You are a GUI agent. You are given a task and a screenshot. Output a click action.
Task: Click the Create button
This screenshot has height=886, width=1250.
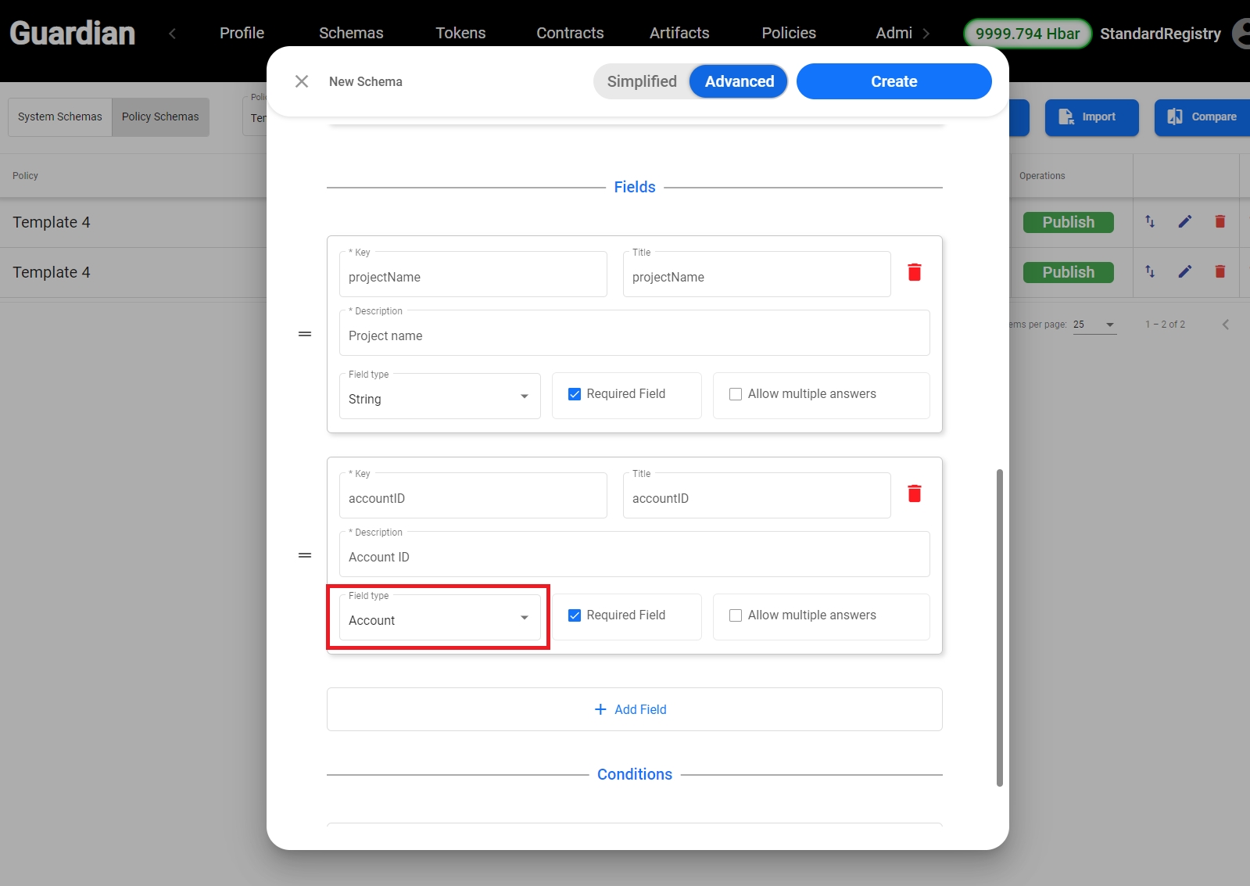(x=894, y=81)
